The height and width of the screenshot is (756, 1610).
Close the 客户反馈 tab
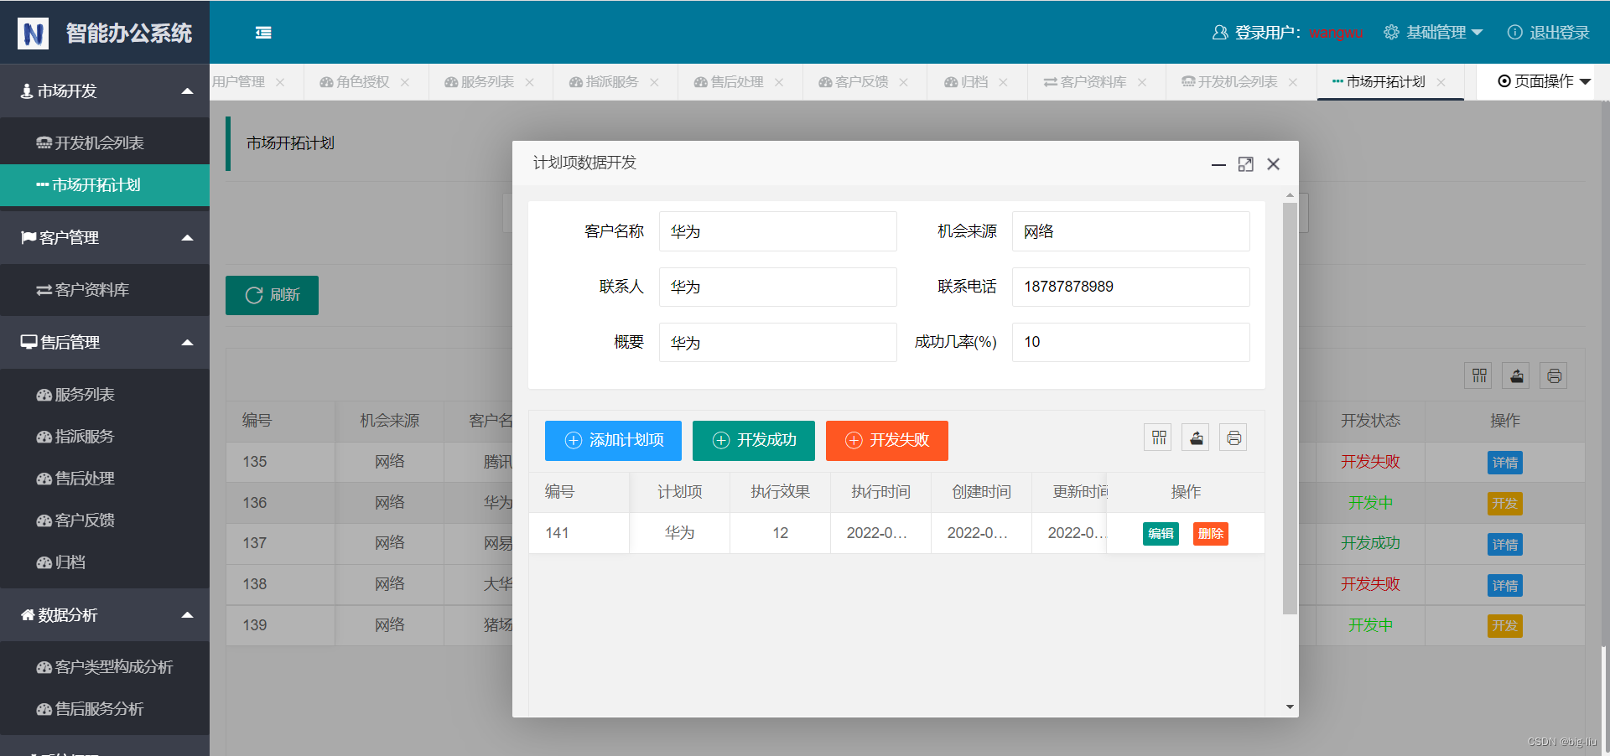tap(904, 82)
